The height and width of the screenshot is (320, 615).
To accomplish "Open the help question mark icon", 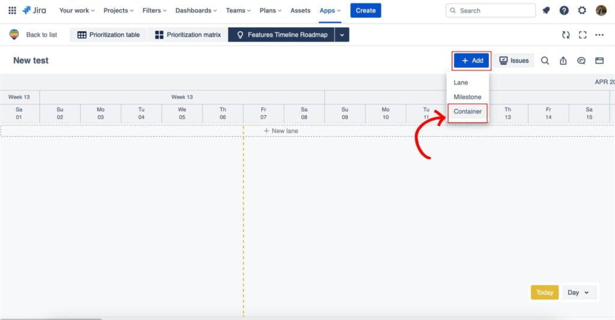I will pos(564,11).
